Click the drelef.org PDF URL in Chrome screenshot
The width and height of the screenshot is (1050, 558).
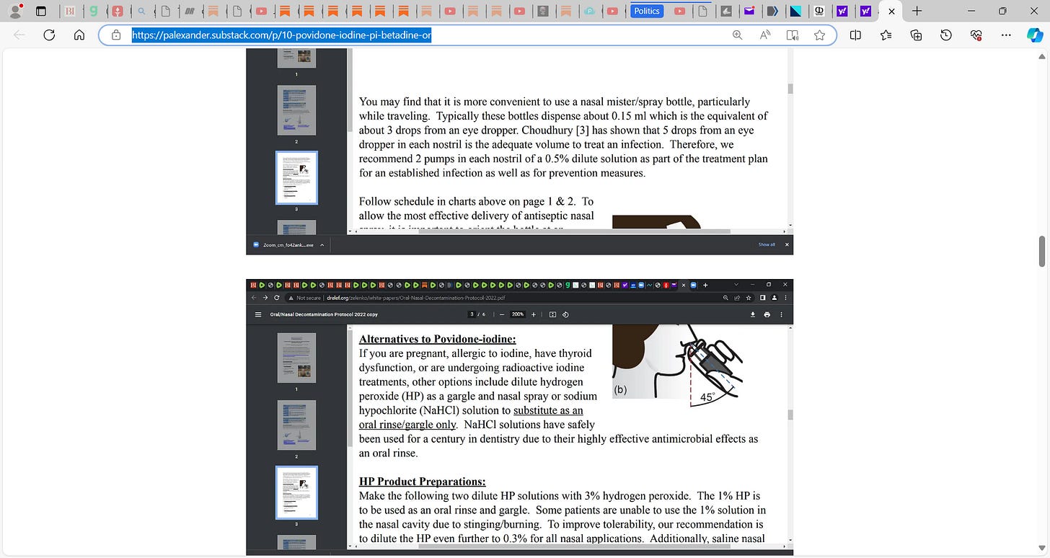point(415,297)
